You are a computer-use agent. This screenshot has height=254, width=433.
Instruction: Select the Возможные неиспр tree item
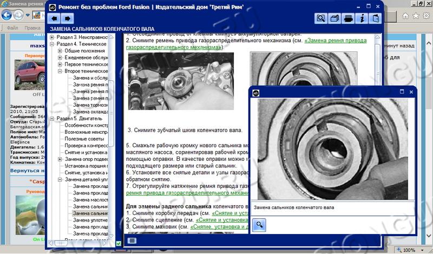click(x=86, y=132)
